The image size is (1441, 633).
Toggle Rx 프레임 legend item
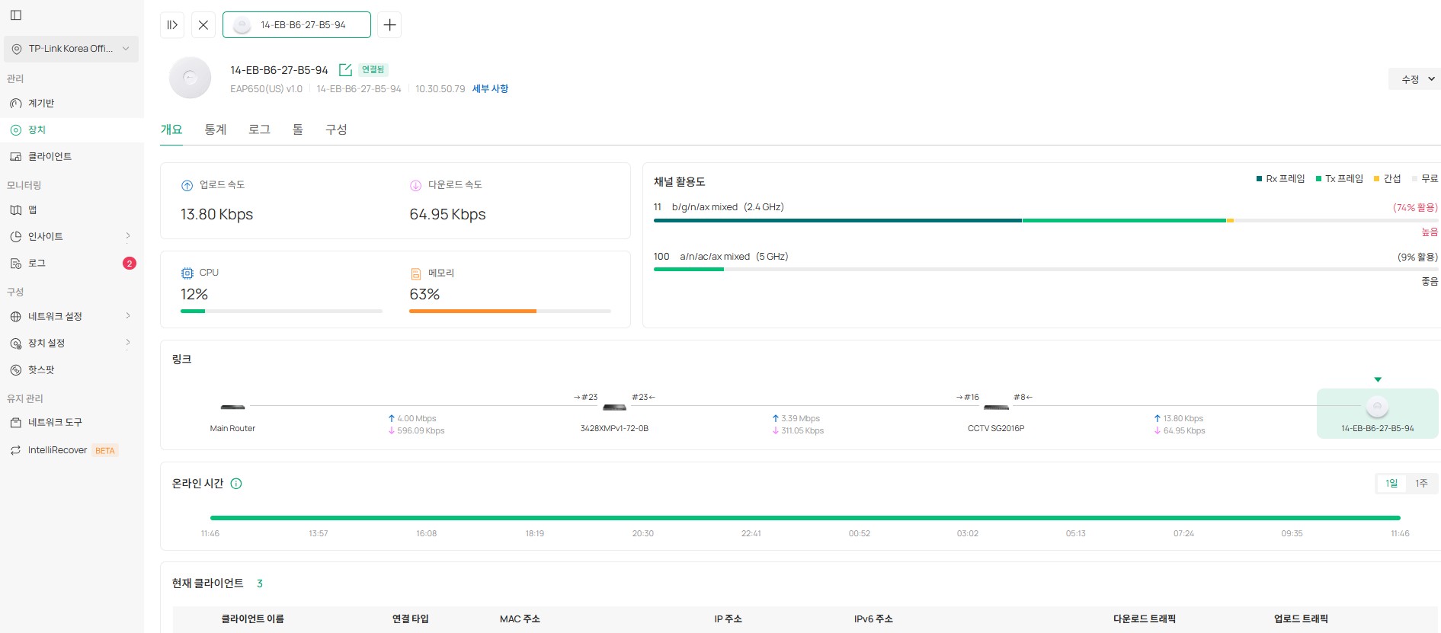[x=1281, y=179]
